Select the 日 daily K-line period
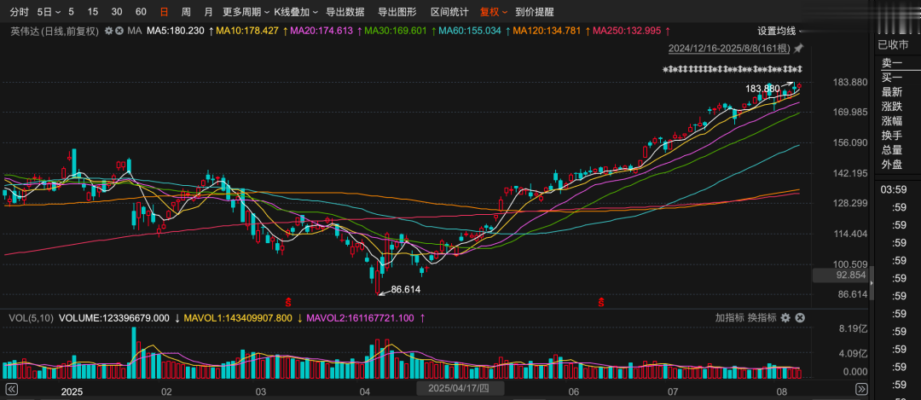921x400 pixels. click(x=164, y=12)
